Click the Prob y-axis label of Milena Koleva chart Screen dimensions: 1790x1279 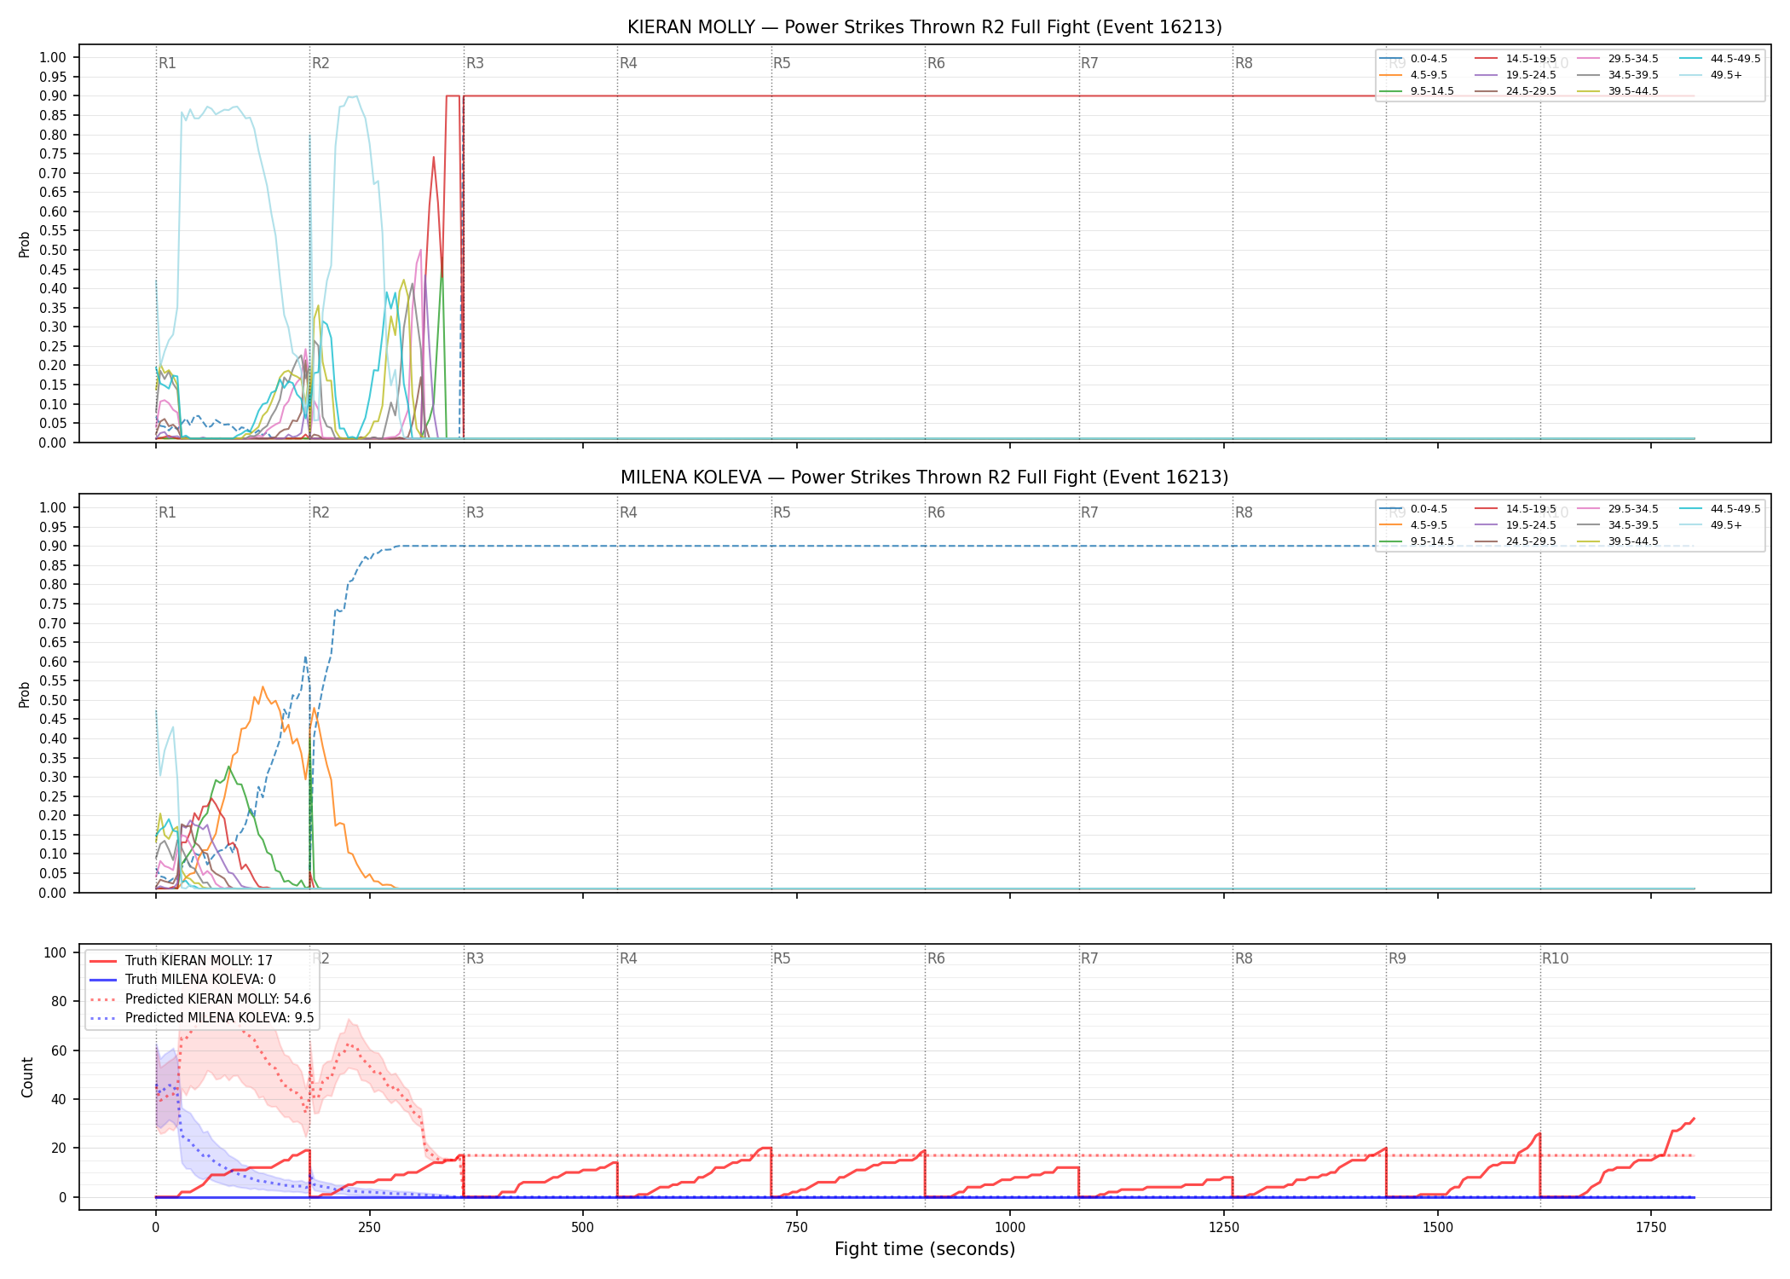(x=25, y=694)
